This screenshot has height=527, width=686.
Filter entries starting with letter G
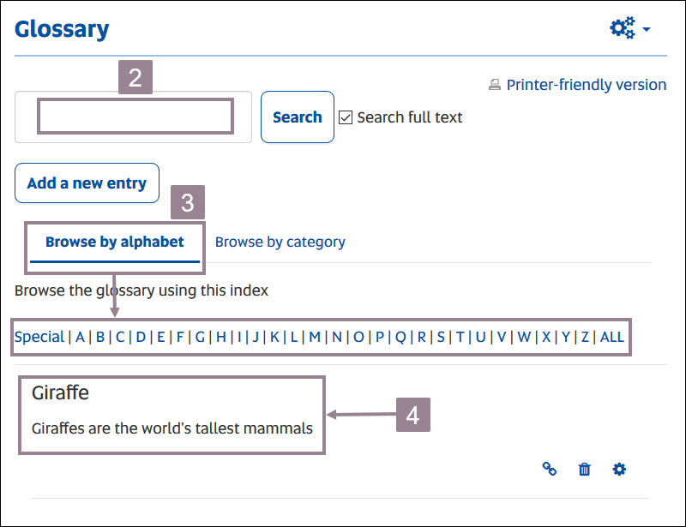coord(199,337)
